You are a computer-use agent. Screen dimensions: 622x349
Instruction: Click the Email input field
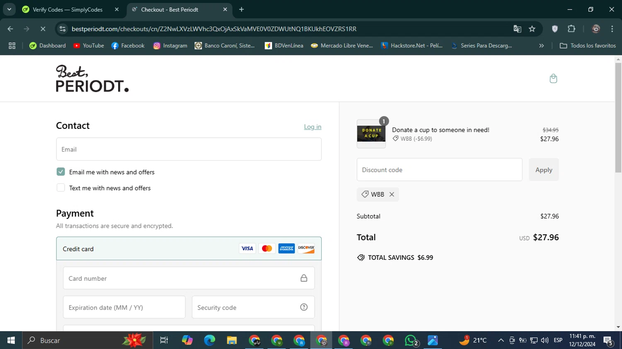(x=189, y=149)
